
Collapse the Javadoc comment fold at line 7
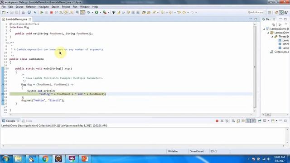[8, 43]
